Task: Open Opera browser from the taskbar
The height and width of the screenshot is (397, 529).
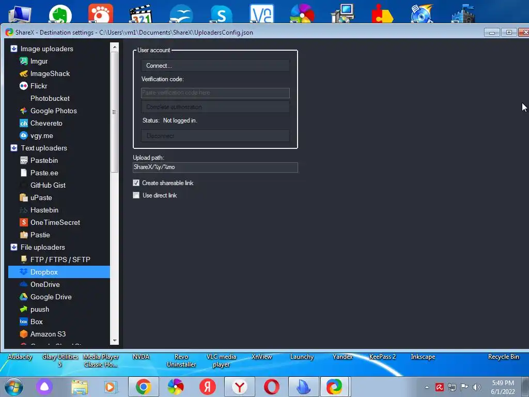Action: [x=272, y=387]
